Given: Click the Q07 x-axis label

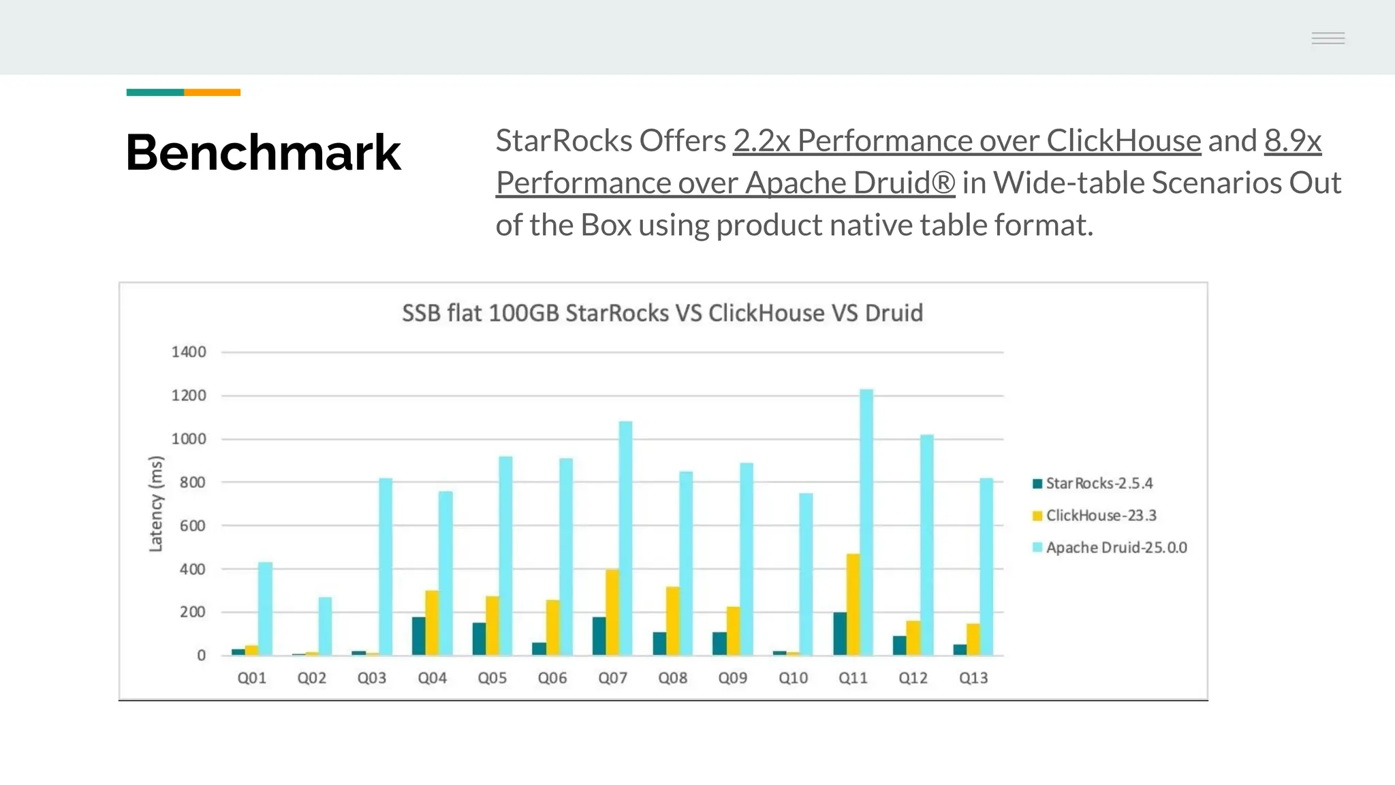Looking at the screenshot, I should tap(613, 678).
